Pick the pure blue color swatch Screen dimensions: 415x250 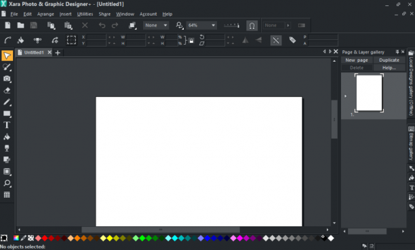(x=207, y=238)
